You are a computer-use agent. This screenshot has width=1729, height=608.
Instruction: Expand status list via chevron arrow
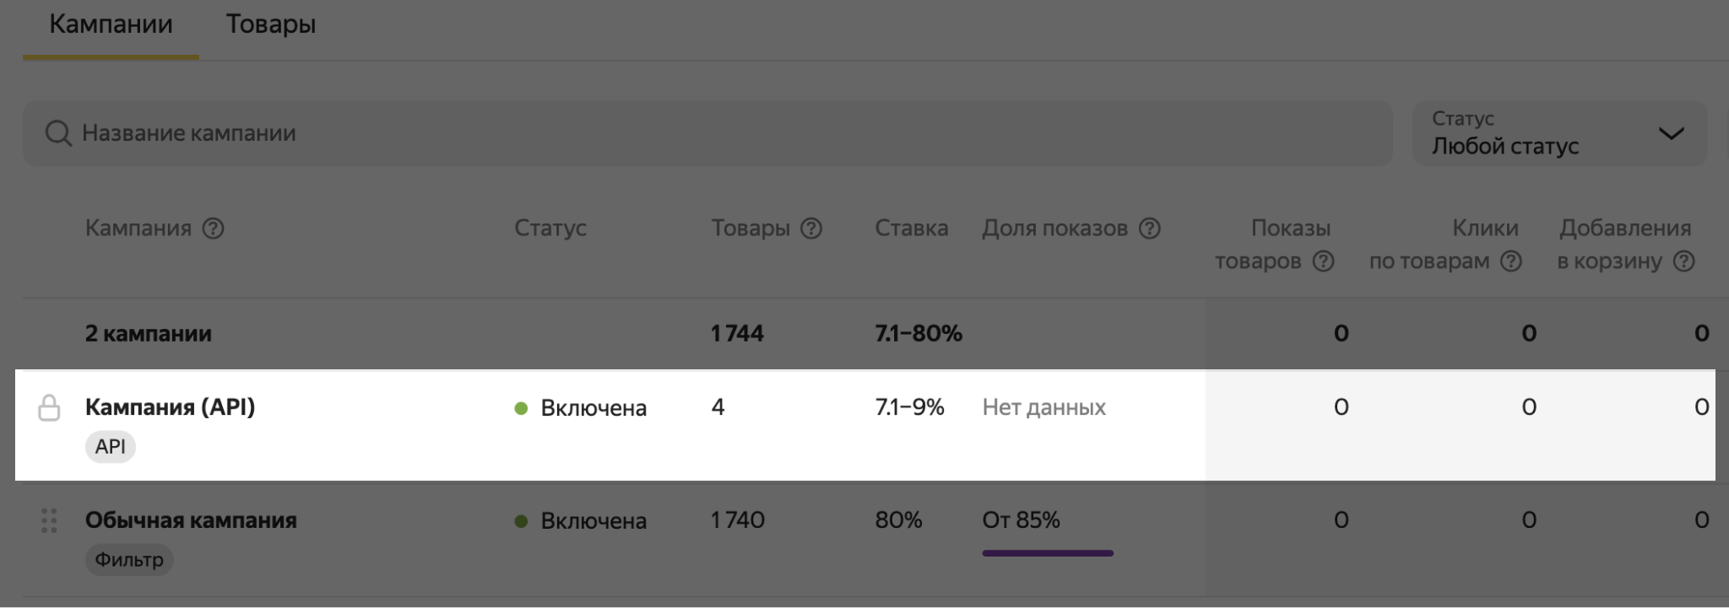coord(1671,133)
